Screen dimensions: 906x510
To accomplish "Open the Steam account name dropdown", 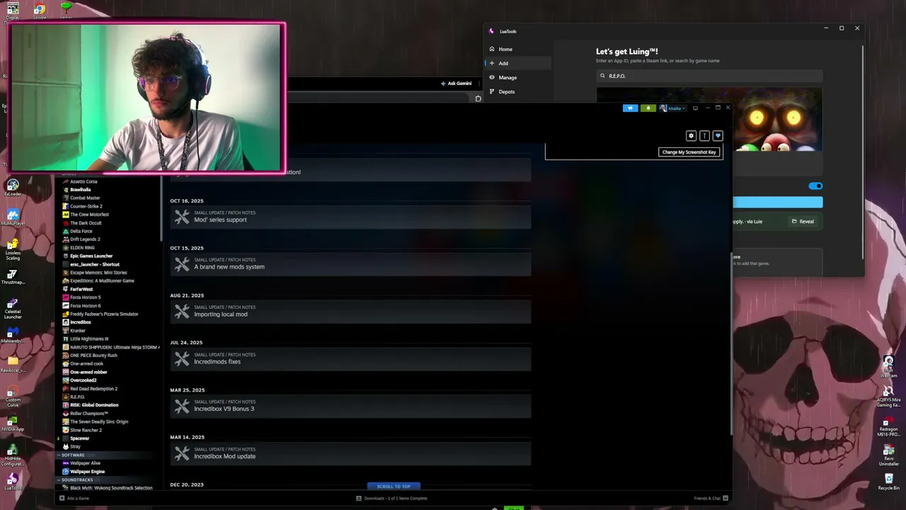I will pos(672,108).
